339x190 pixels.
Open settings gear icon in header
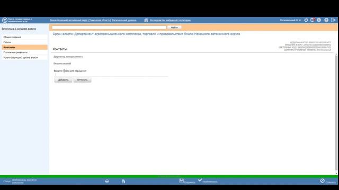point(306,20)
